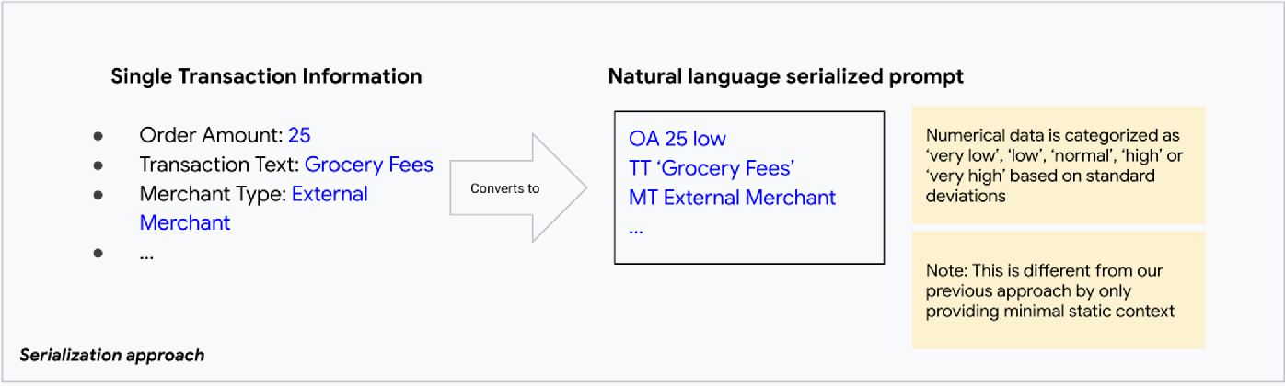Click the last bullet beside the ellipsis
The width and height of the screenshot is (1285, 386).
tap(98, 255)
